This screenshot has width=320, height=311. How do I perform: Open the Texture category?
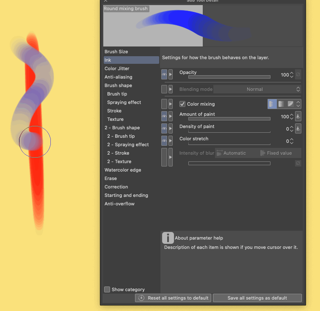pos(131,119)
